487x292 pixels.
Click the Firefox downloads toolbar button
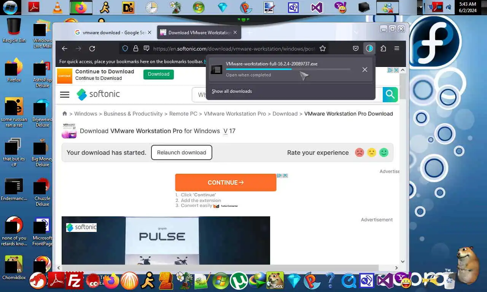pos(369,49)
